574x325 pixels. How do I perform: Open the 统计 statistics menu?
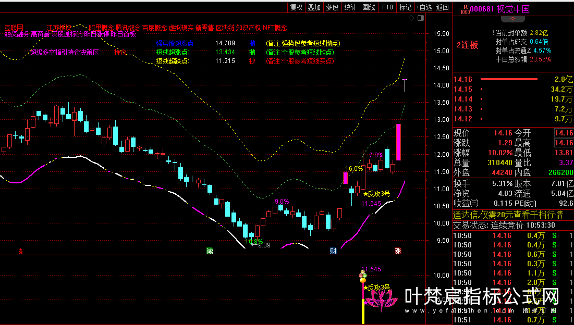(350, 7)
